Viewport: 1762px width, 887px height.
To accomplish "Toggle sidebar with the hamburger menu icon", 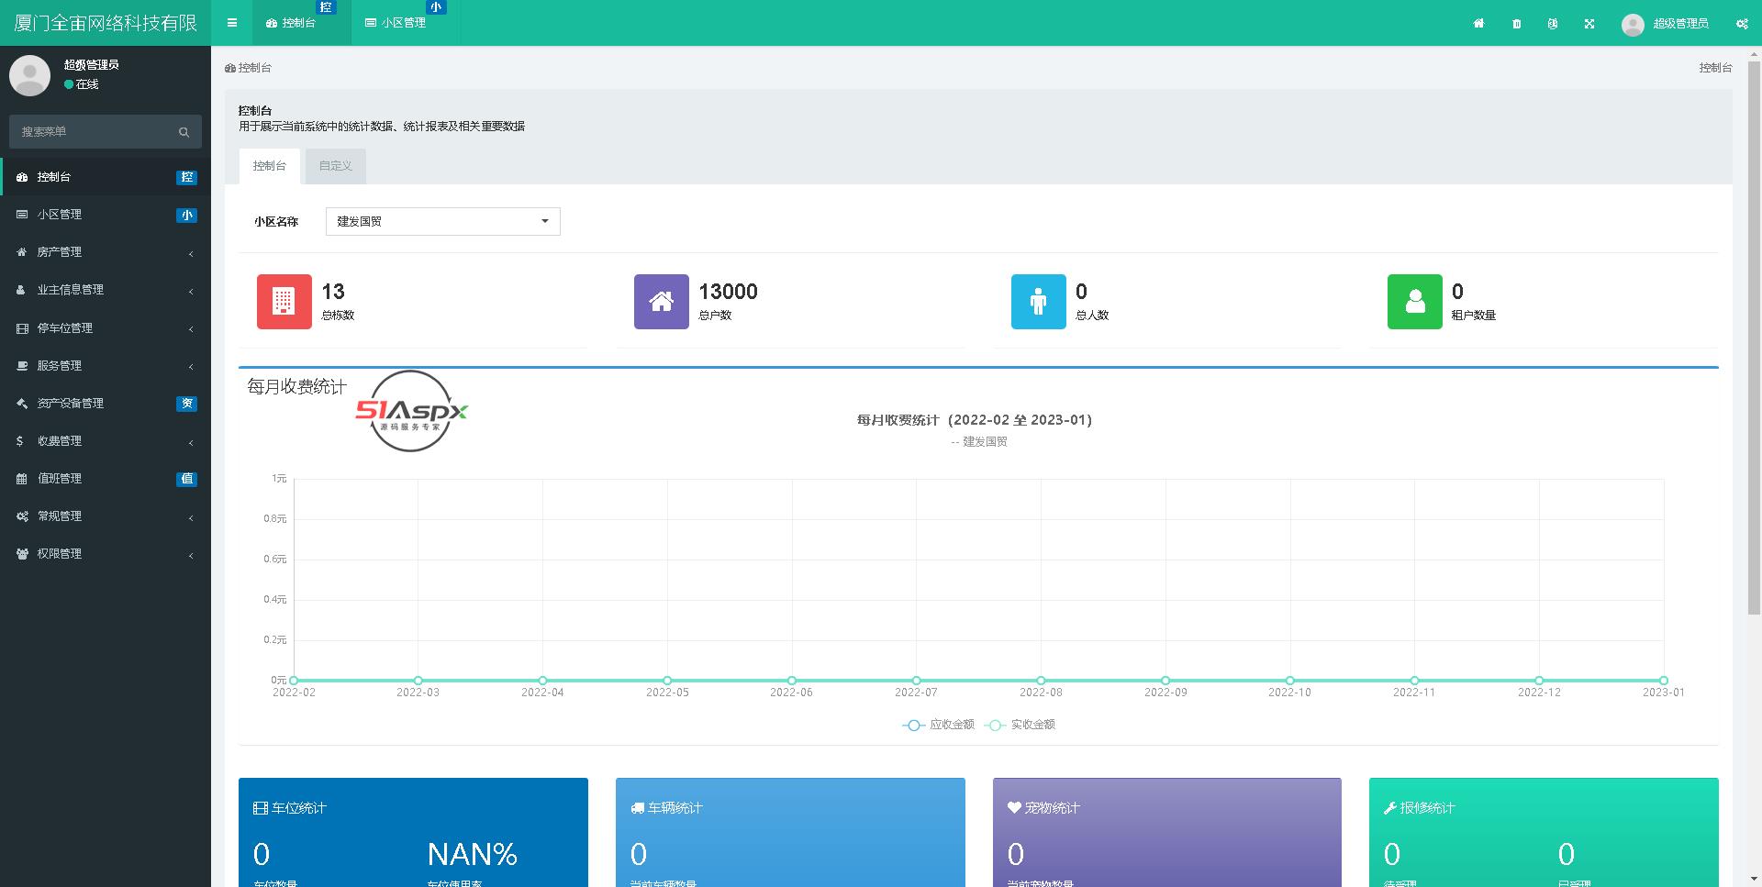I will pos(231,23).
